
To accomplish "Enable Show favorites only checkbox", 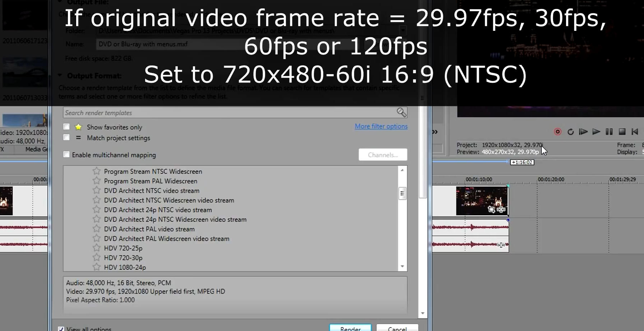I will click(66, 127).
